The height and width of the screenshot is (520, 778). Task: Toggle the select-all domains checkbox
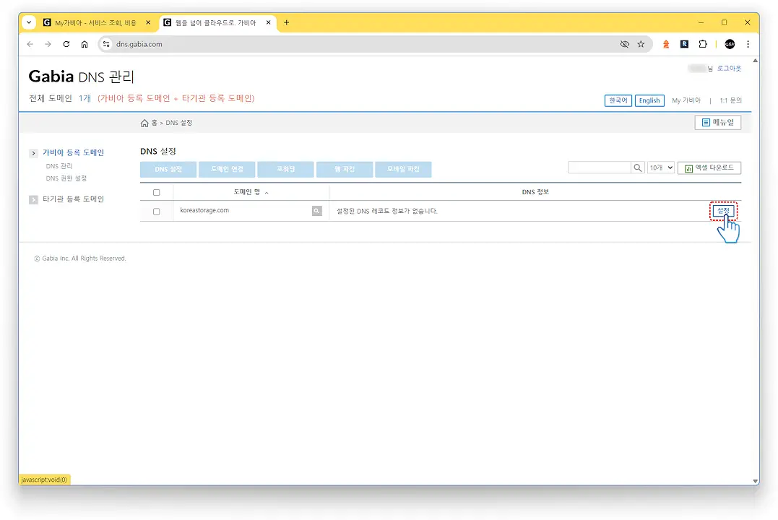156,193
